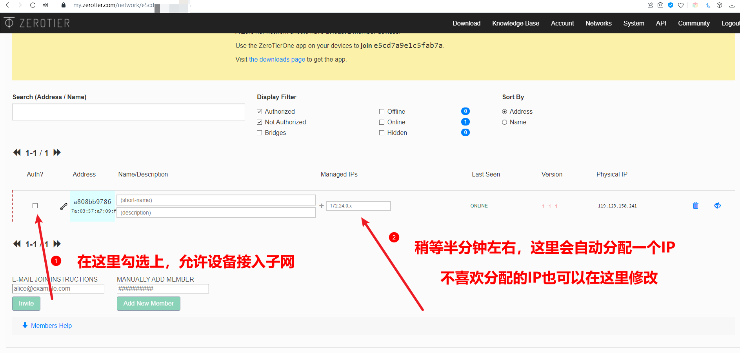Click the member search field
740x353 pixels.
[129, 112]
